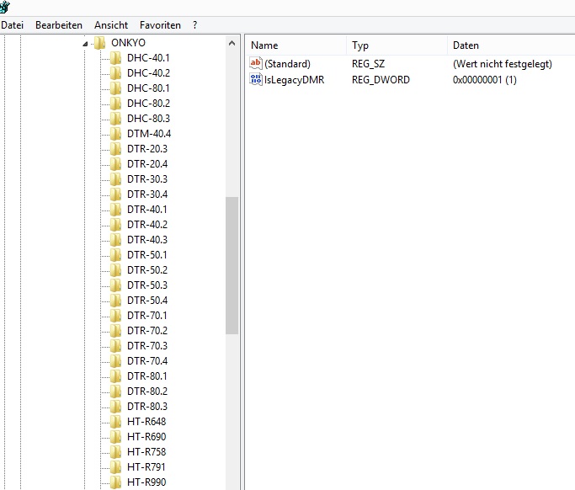
Task: Click the DTR-50.3 folder icon
Action: 115,285
